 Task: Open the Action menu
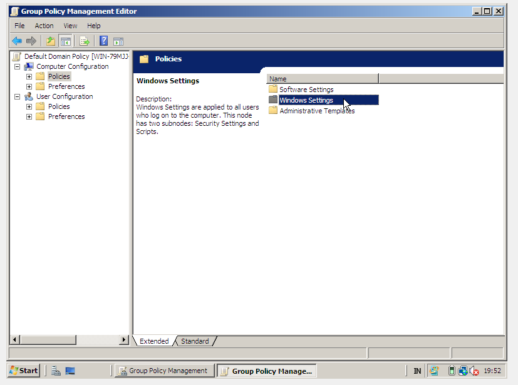click(44, 26)
